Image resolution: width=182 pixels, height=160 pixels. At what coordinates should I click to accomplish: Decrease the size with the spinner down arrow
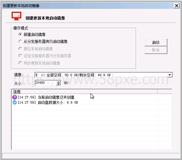pyautogui.click(x=59, y=84)
